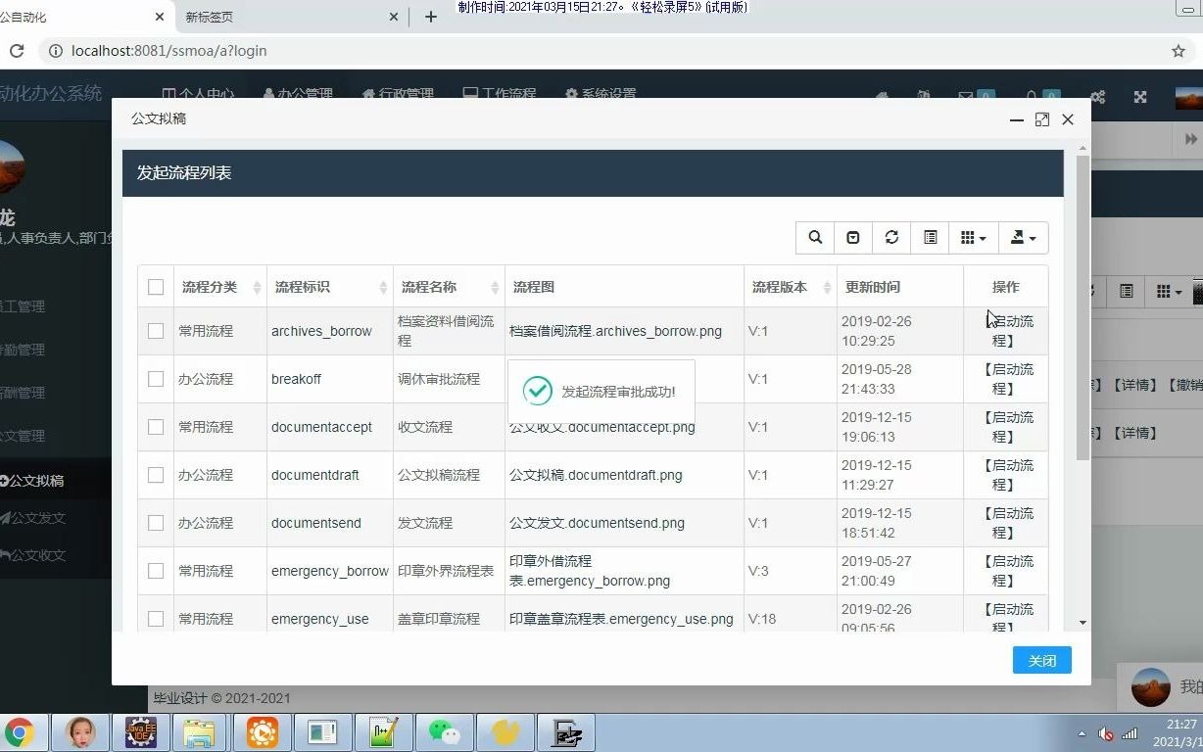Select the header checkbox to choose all rows

155,286
